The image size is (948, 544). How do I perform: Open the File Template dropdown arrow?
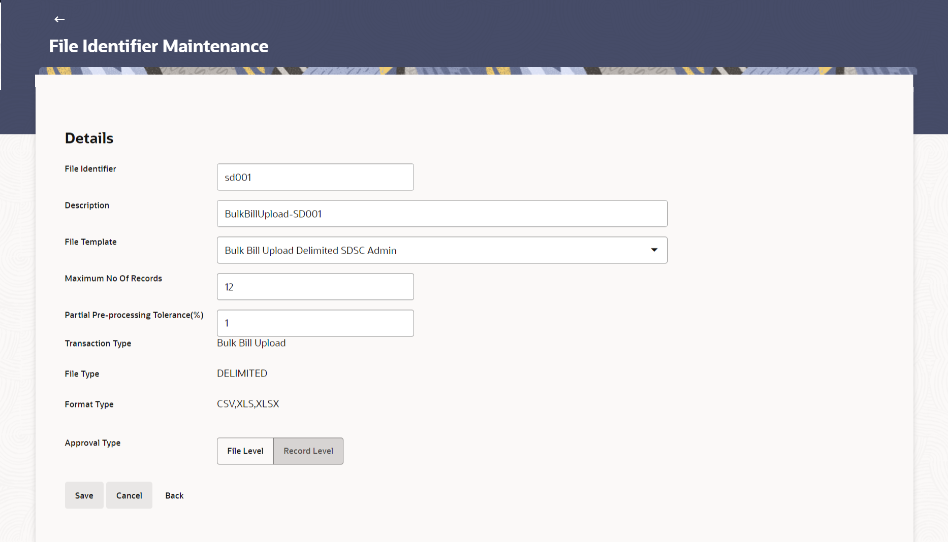[654, 250]
